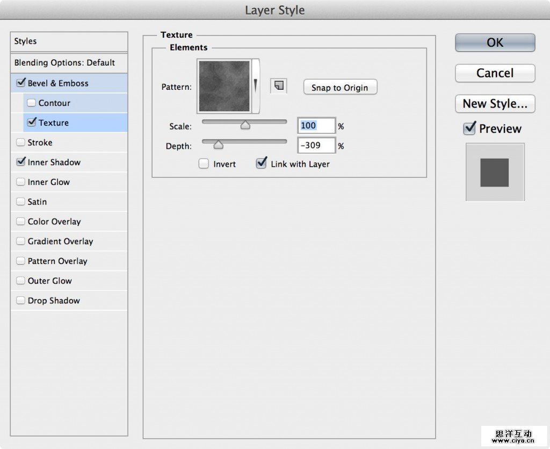Click the pattern texture thumbnail
This screenshot has height=449, width=550.
click(225, 86)
